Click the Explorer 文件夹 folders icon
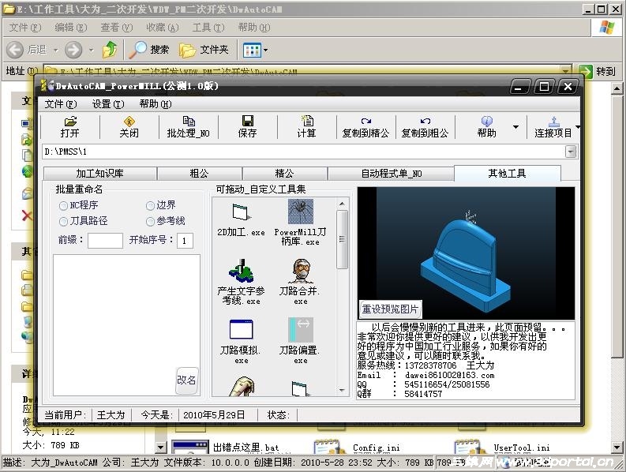 (x=187, y=50)
